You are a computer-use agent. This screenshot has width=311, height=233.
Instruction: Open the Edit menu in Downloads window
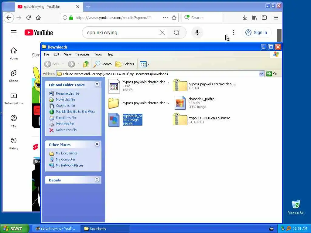pyautogui.click(x=56, y=54)
